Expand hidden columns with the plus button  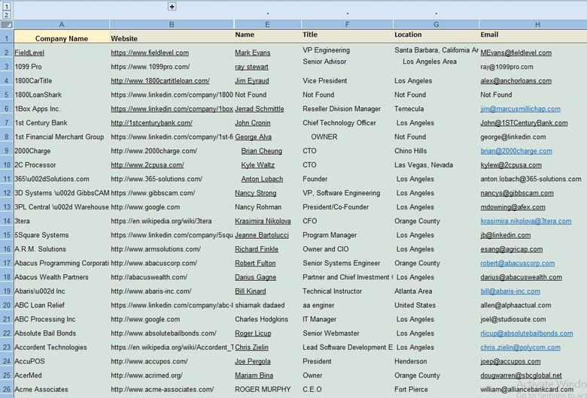click(172, 6)
